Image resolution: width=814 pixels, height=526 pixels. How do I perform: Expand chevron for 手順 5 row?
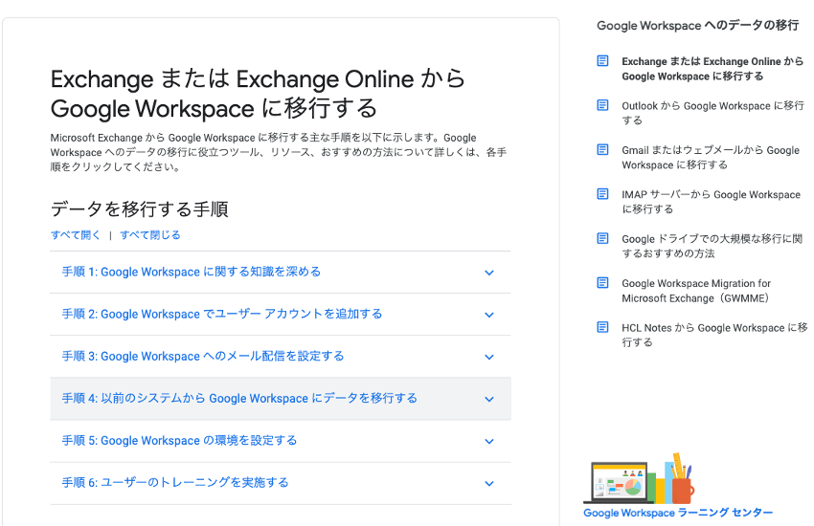click(489, 442)
